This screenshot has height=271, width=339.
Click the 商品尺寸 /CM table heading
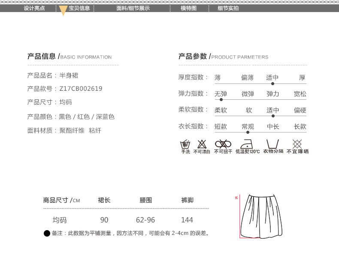tap(62, 200)
